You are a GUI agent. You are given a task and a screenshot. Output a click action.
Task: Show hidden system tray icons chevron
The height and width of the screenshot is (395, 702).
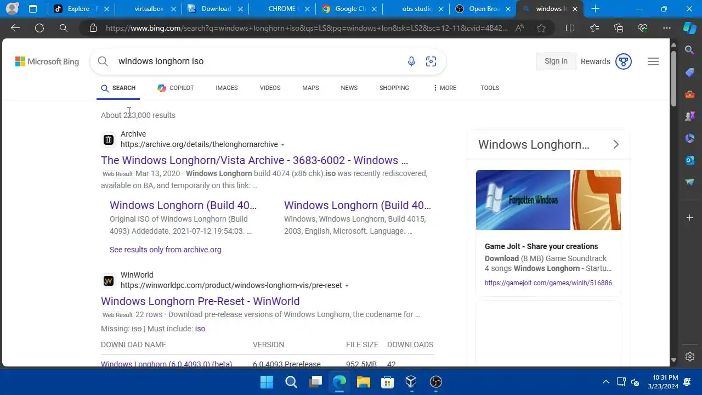tap(606, 382)
